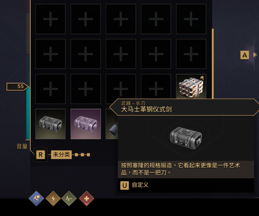Click the R key sort icon
Viewport: 259px width, 216px height.
[x=40, y=155]
